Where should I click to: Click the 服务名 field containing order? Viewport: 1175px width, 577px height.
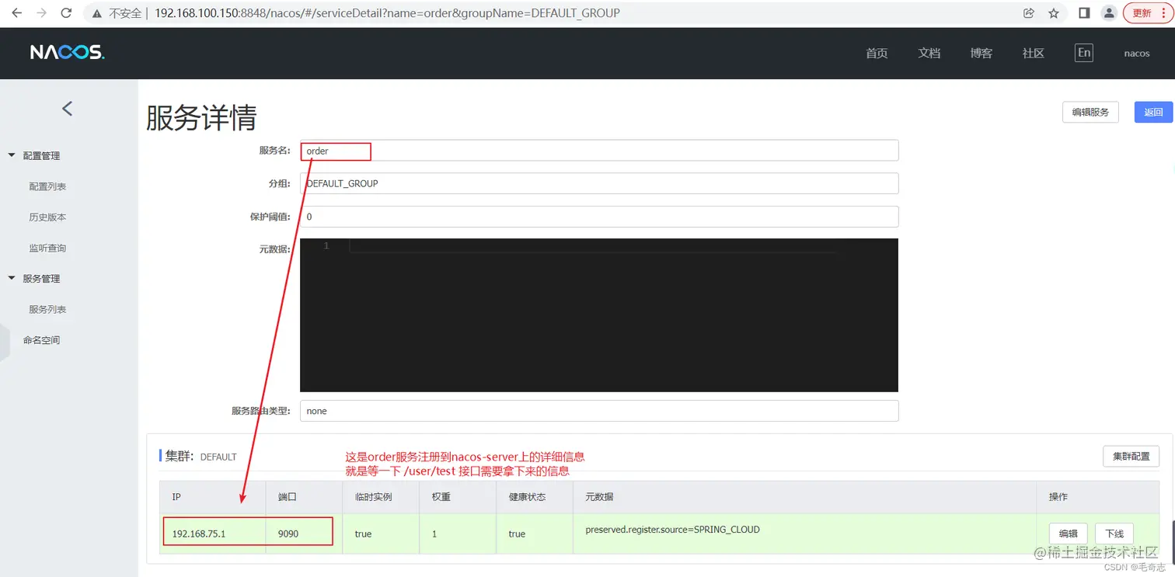point(599,151)
